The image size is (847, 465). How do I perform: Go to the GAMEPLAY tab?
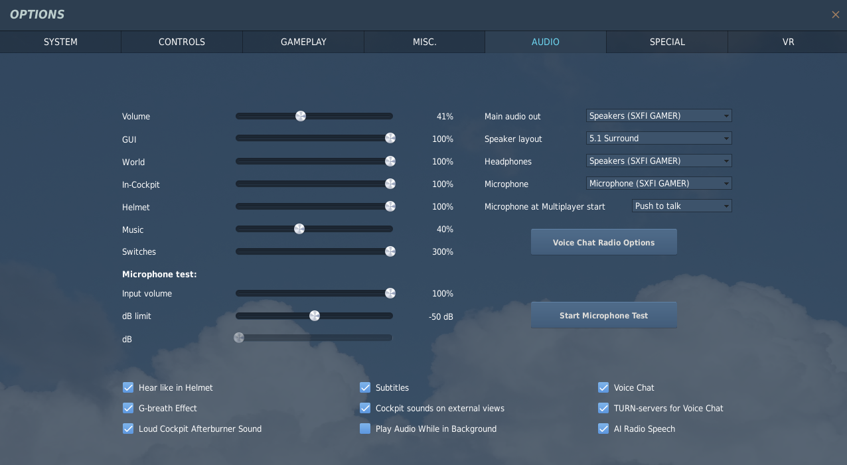pos(303,42)
